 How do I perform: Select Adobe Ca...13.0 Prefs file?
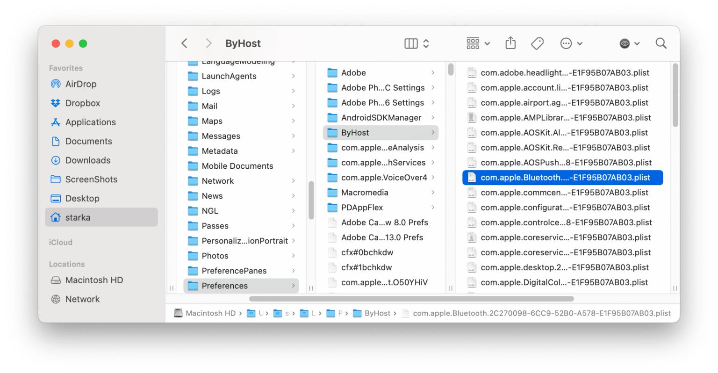[x=381, y=237]
